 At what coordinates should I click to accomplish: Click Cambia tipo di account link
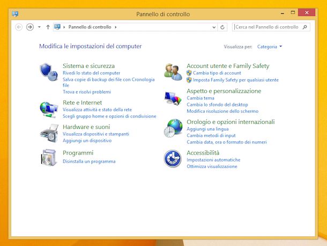point(217,73)
